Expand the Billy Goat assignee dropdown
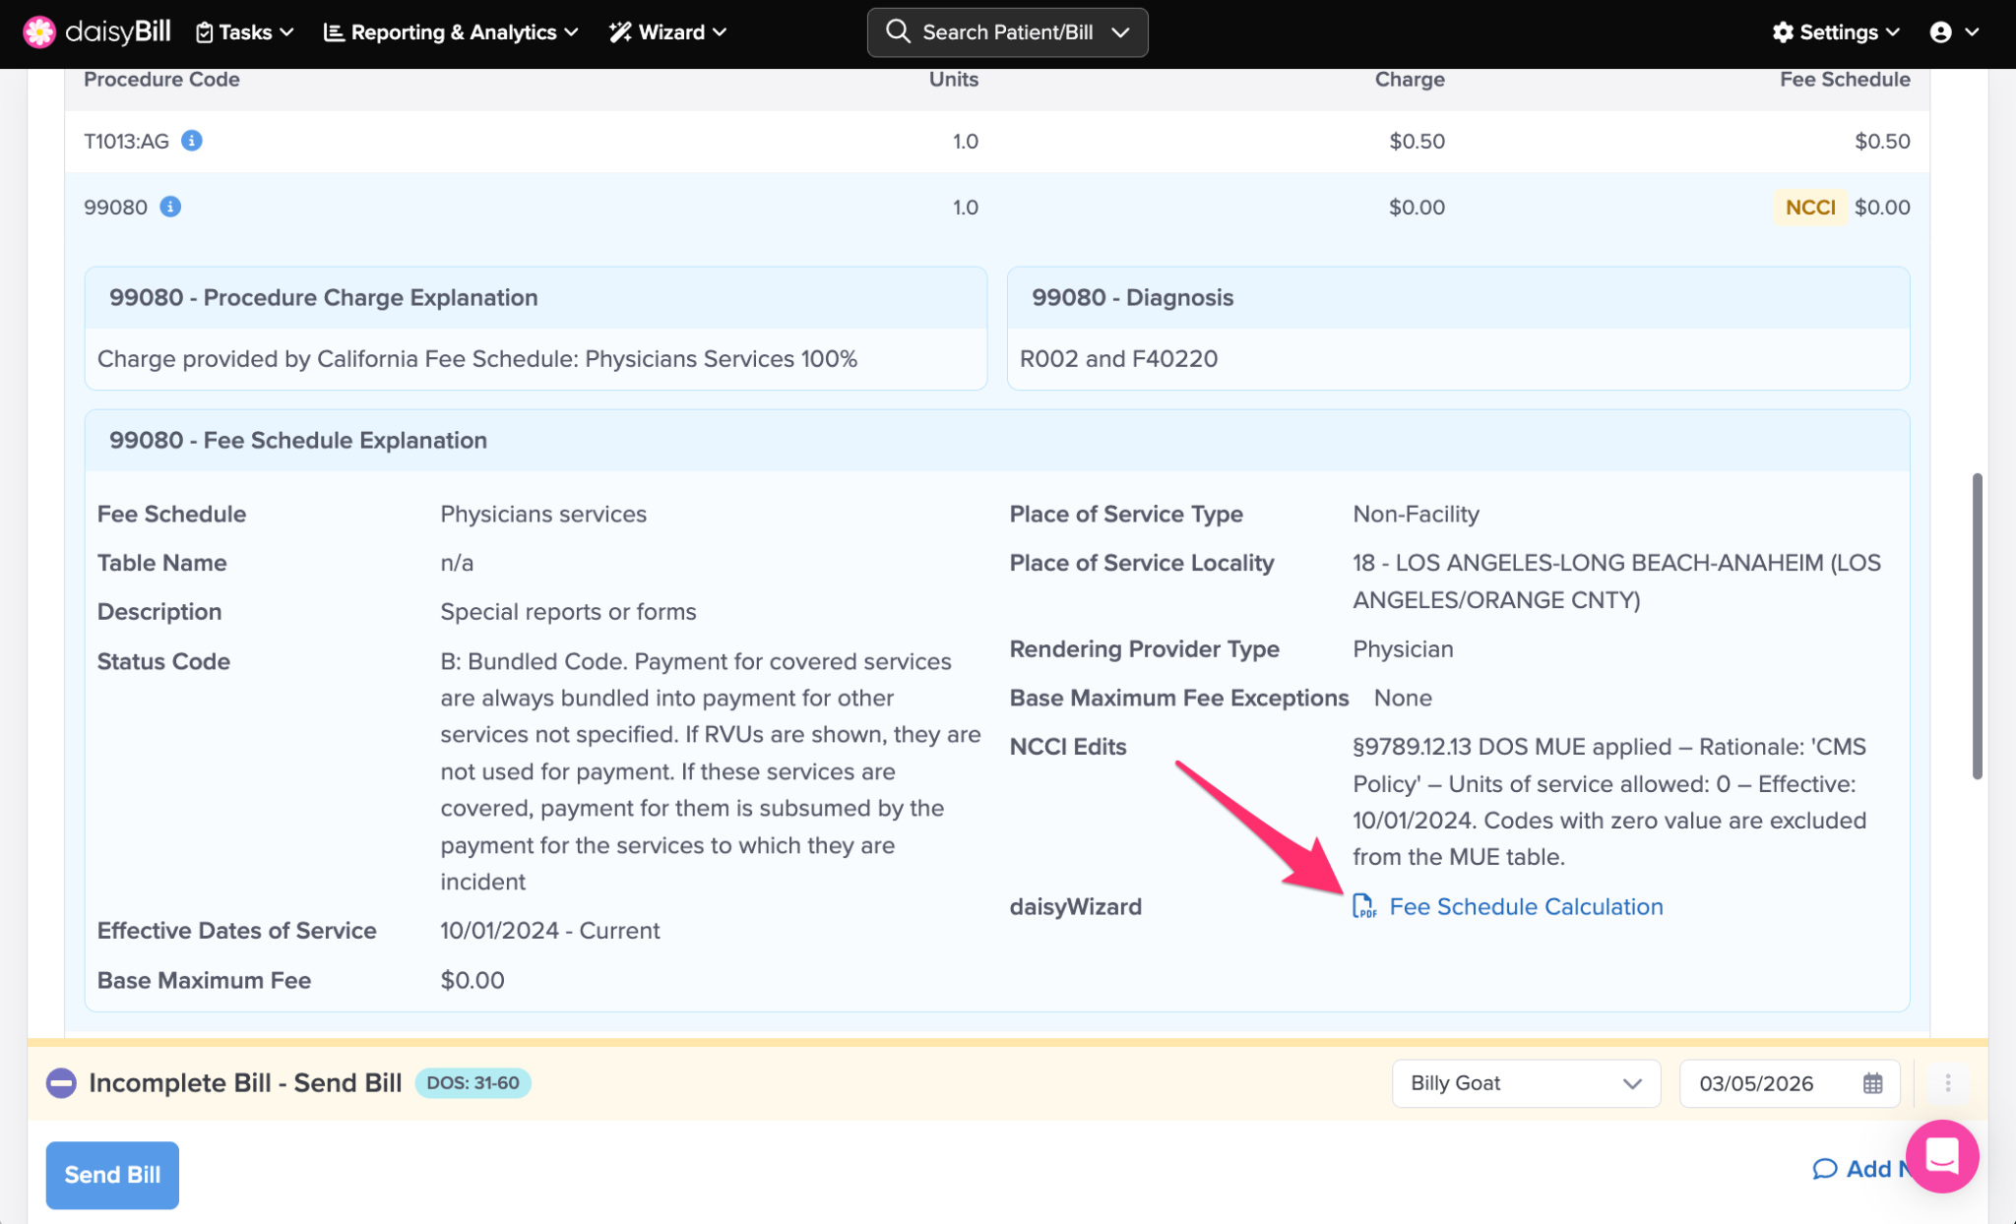Viewport: 2016px width, 1224px height. [1525, 1083]
